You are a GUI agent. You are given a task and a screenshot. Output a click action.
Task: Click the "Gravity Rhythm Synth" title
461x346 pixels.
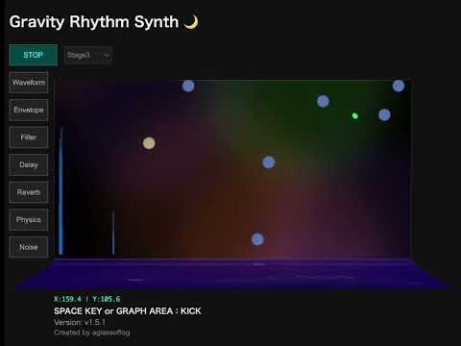94,22
